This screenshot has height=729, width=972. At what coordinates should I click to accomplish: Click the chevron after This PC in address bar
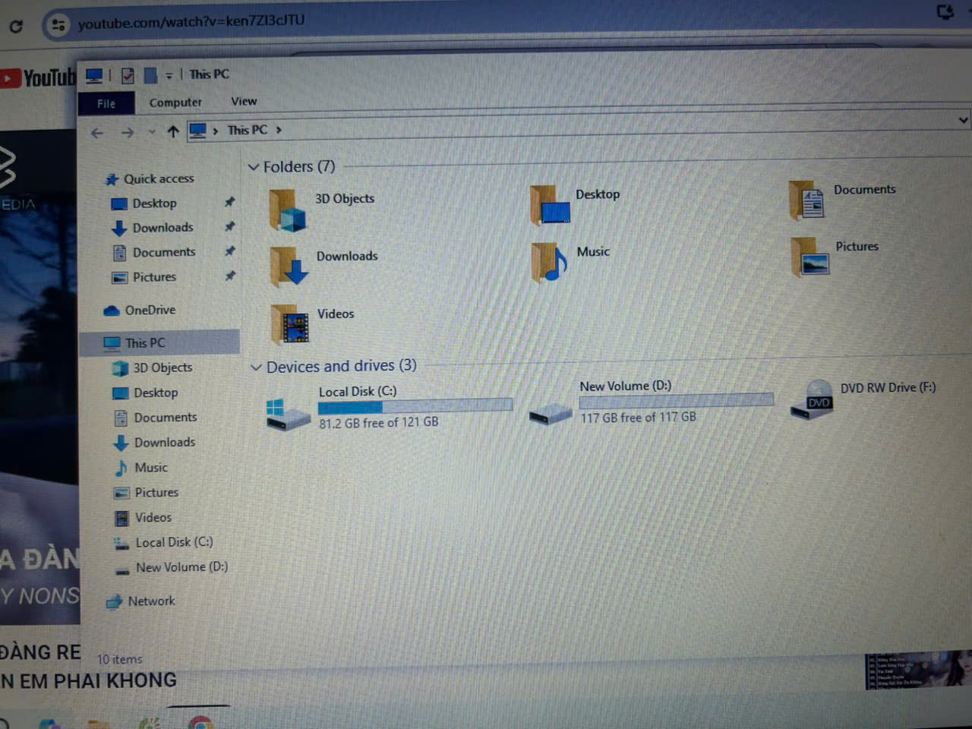[279, 130]
